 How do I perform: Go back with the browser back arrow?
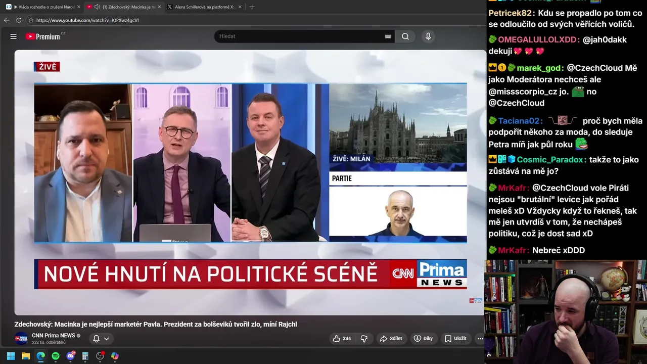click(x=7, y=20)
